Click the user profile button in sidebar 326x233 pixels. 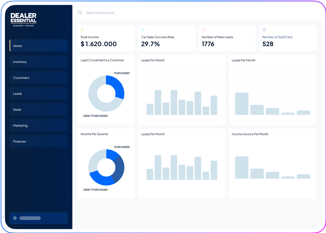coord(38,218)
